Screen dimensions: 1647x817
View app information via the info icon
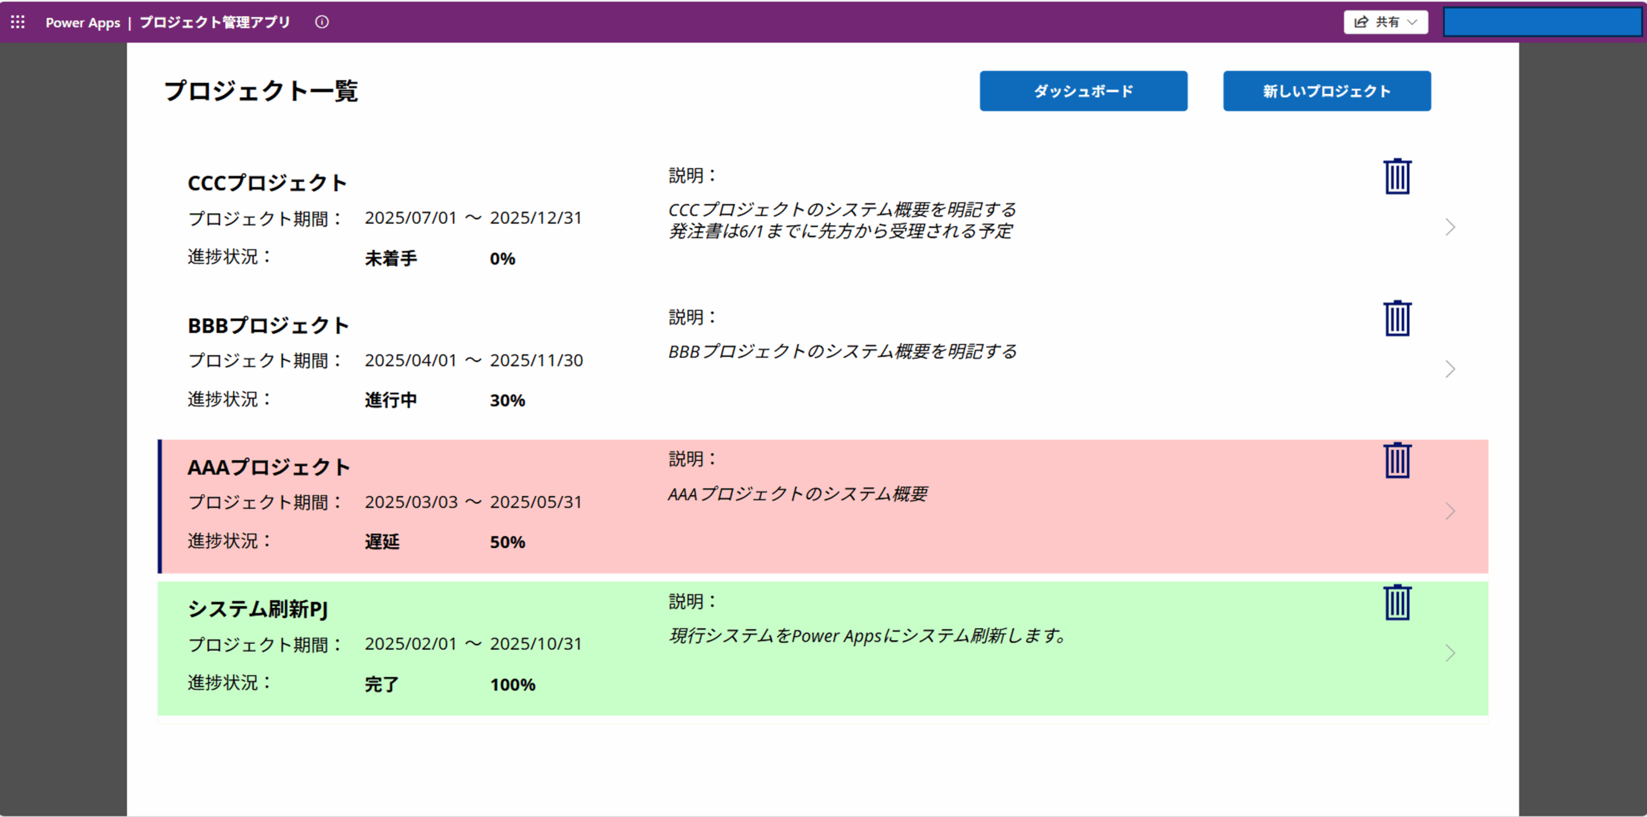click(321, 22)
